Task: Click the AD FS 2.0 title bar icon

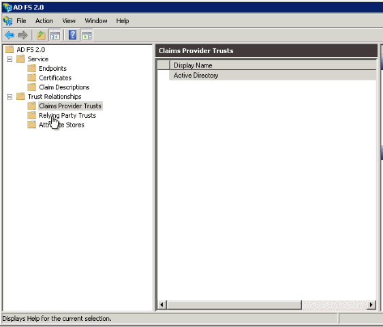Action: [7, 7]
